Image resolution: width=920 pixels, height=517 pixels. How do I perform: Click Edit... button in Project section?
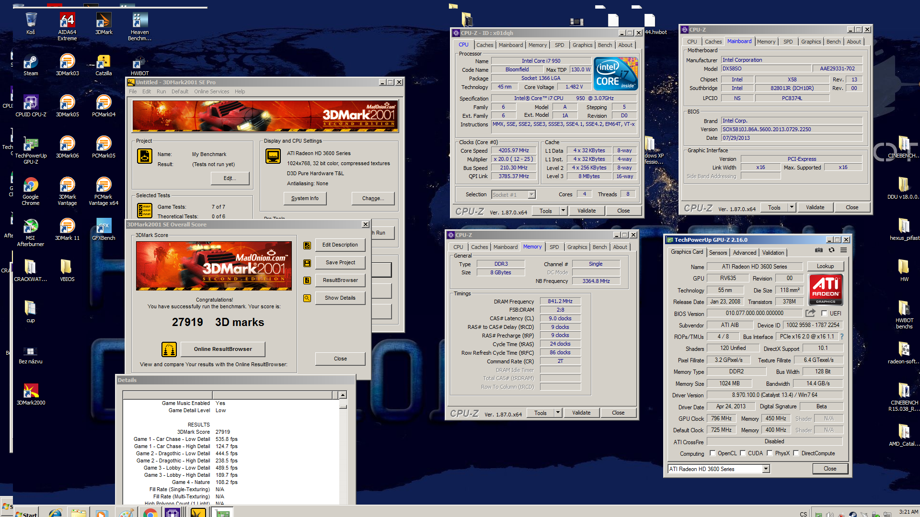pyautogui.click(x=230, y=178)
